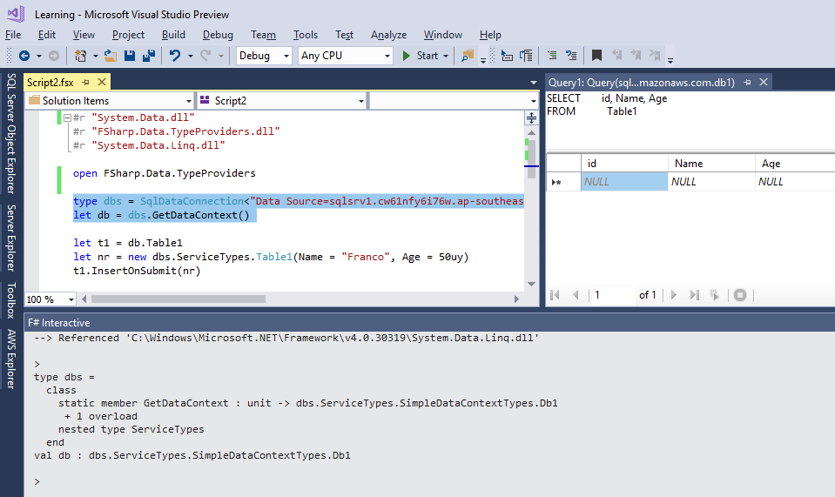The width and height of the screenshot is (835, 497).
Task: Collapse the #r references code block
Action: (67, 118)
